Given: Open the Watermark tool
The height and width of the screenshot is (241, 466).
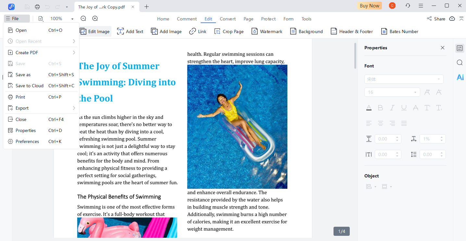Looking at the screenshot, I should pyautogui.click(x=266, y=31).
